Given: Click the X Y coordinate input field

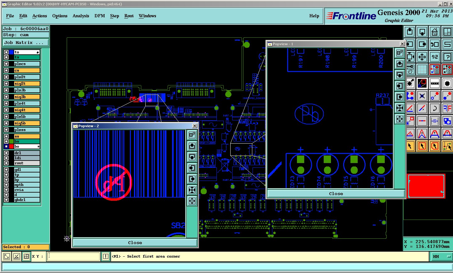Looking at the screenshot, I should (74, 256).
